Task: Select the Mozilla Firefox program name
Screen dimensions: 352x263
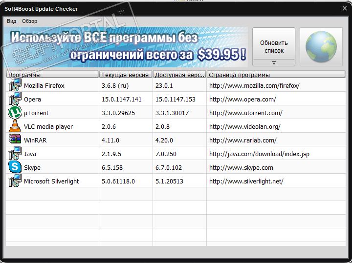Action: [x=44, y=85]
